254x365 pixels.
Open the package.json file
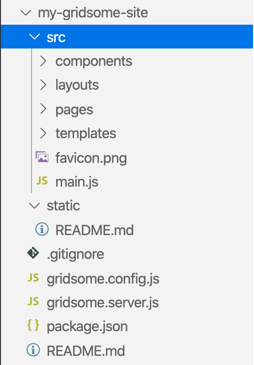87,327
